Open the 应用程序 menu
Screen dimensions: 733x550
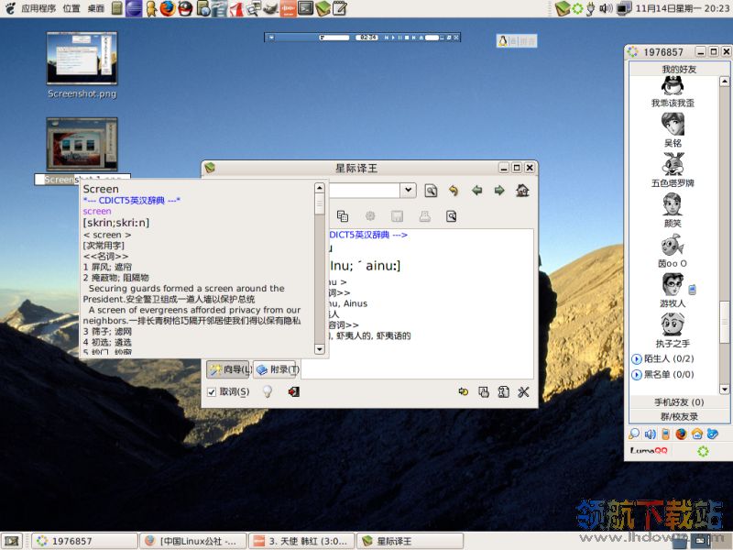38,8
